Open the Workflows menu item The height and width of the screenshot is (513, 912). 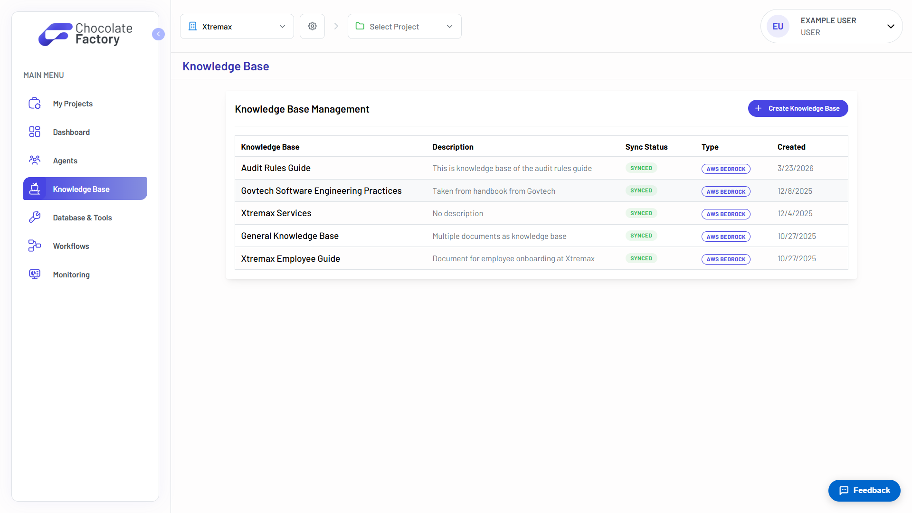point(85,246)
